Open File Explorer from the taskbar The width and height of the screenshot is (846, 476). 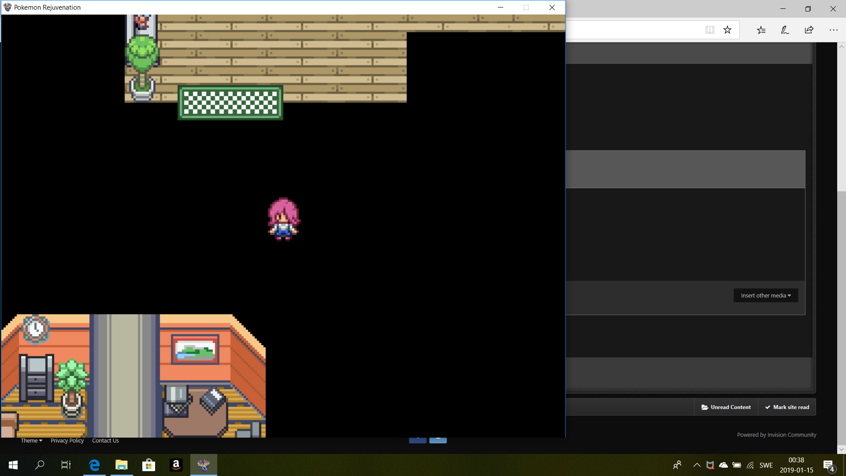click(x=121, y=465)
